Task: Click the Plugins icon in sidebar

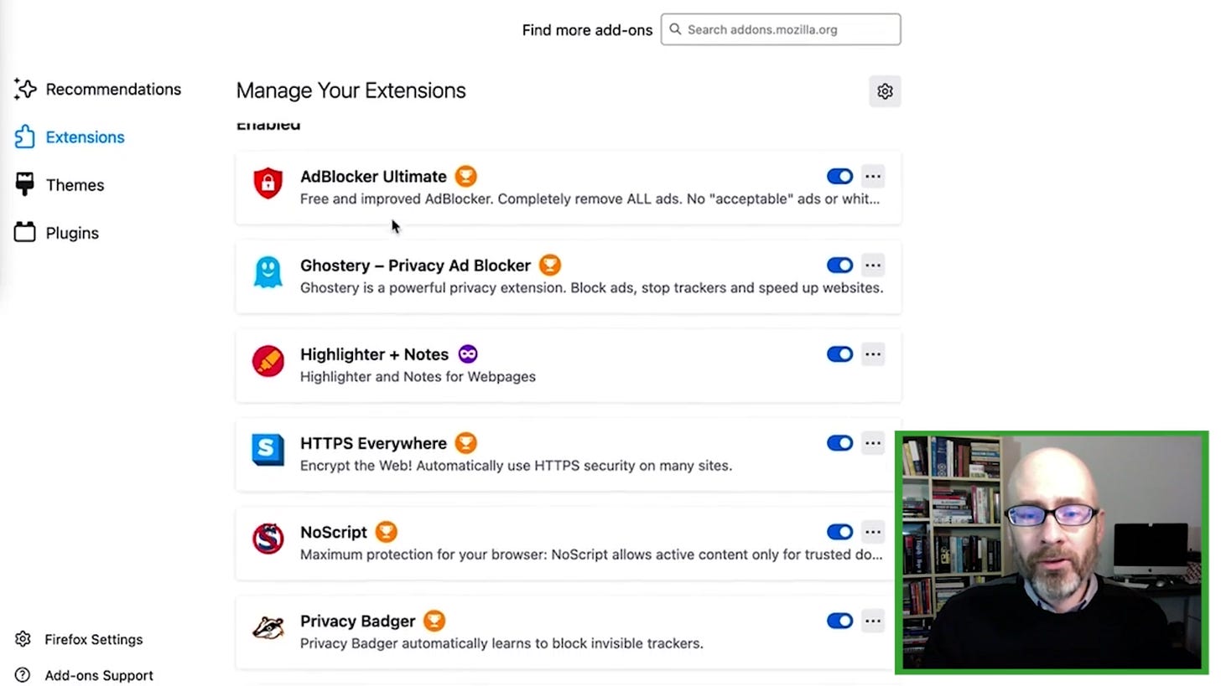Action: (25, 232)
